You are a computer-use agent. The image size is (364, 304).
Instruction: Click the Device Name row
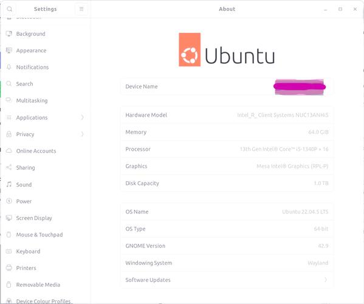pos(227,86)
